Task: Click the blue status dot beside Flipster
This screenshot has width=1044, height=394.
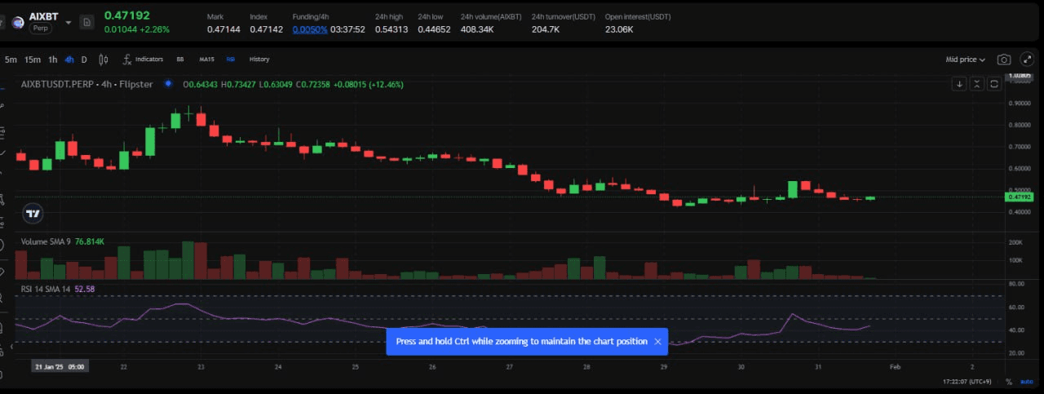Action: point(168,83)
